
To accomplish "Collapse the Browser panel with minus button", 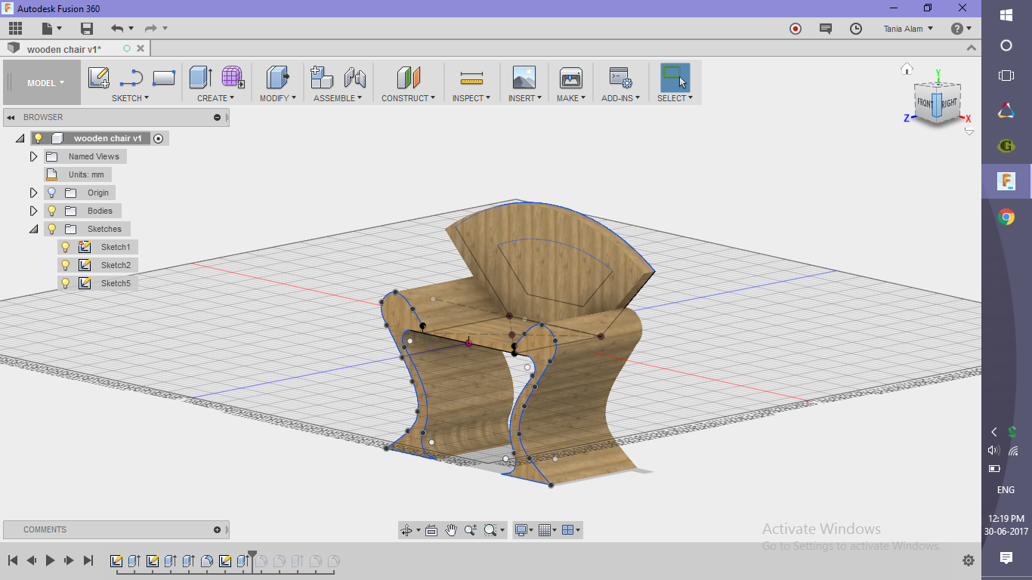I will coord(217,117).
